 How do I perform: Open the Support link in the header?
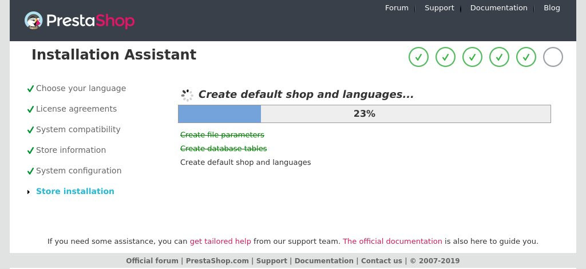tap(439, 8)
